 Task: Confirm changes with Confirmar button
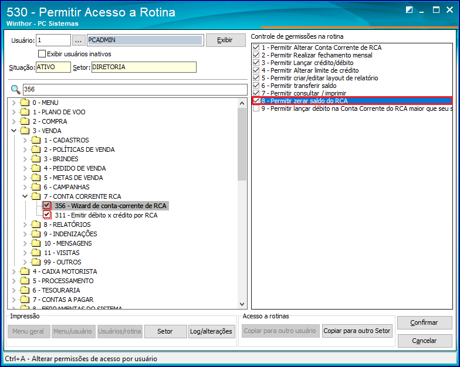425,322
